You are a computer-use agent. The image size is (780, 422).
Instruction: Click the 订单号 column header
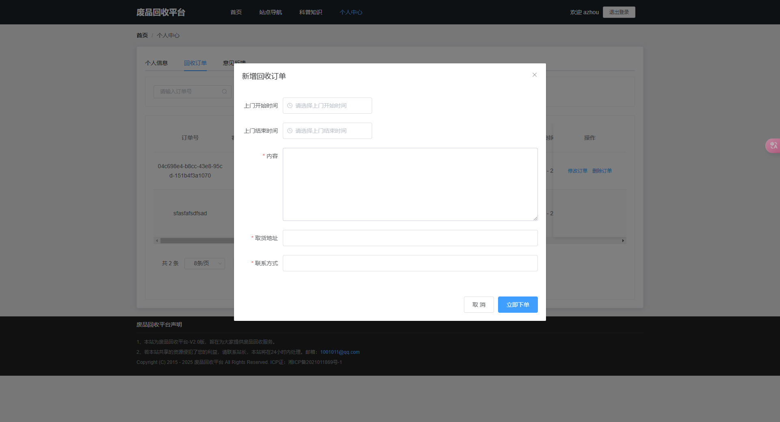[x=190, y=138]
